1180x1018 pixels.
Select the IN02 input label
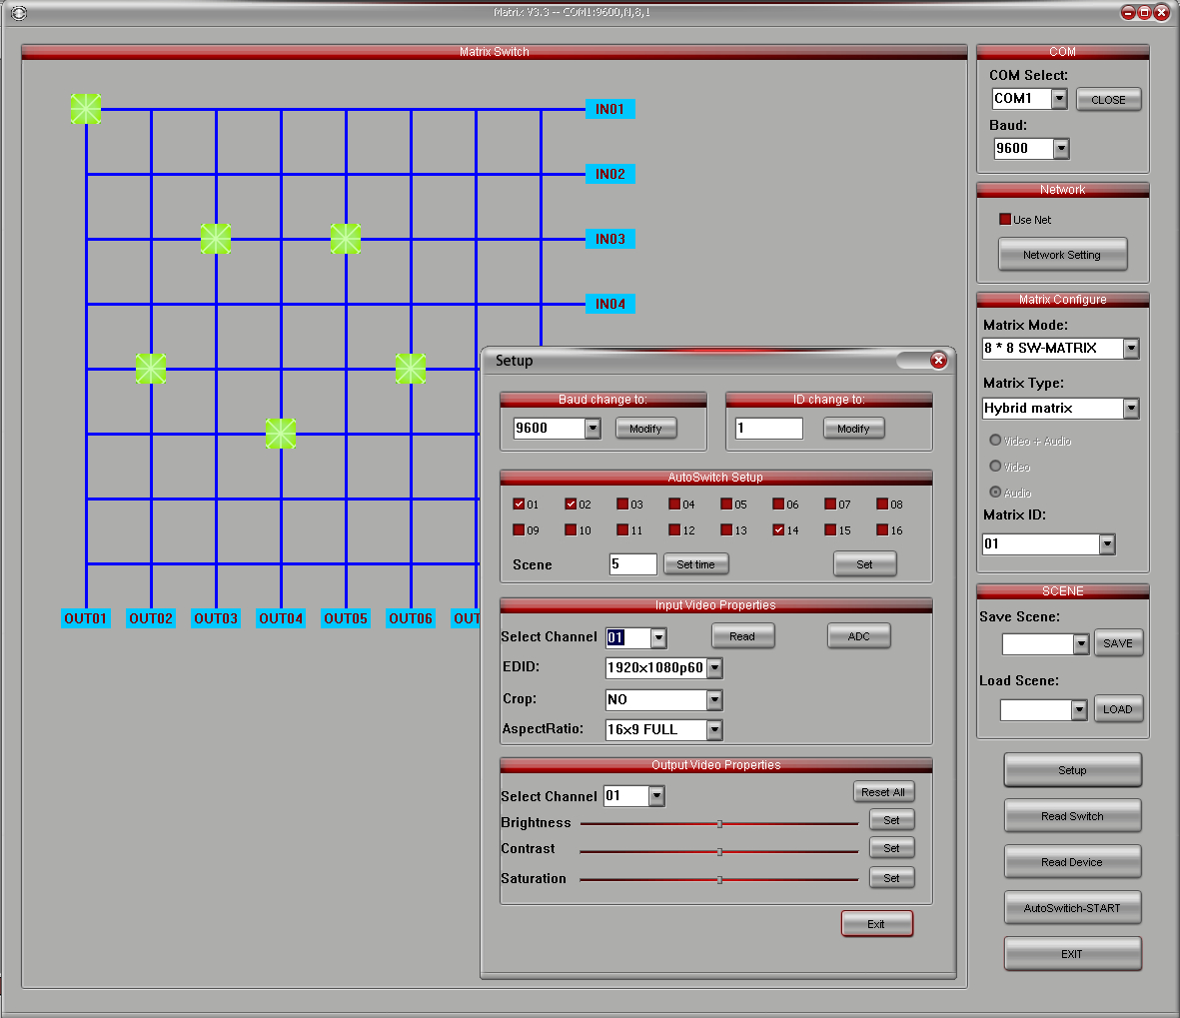click(x=609, y=174)
